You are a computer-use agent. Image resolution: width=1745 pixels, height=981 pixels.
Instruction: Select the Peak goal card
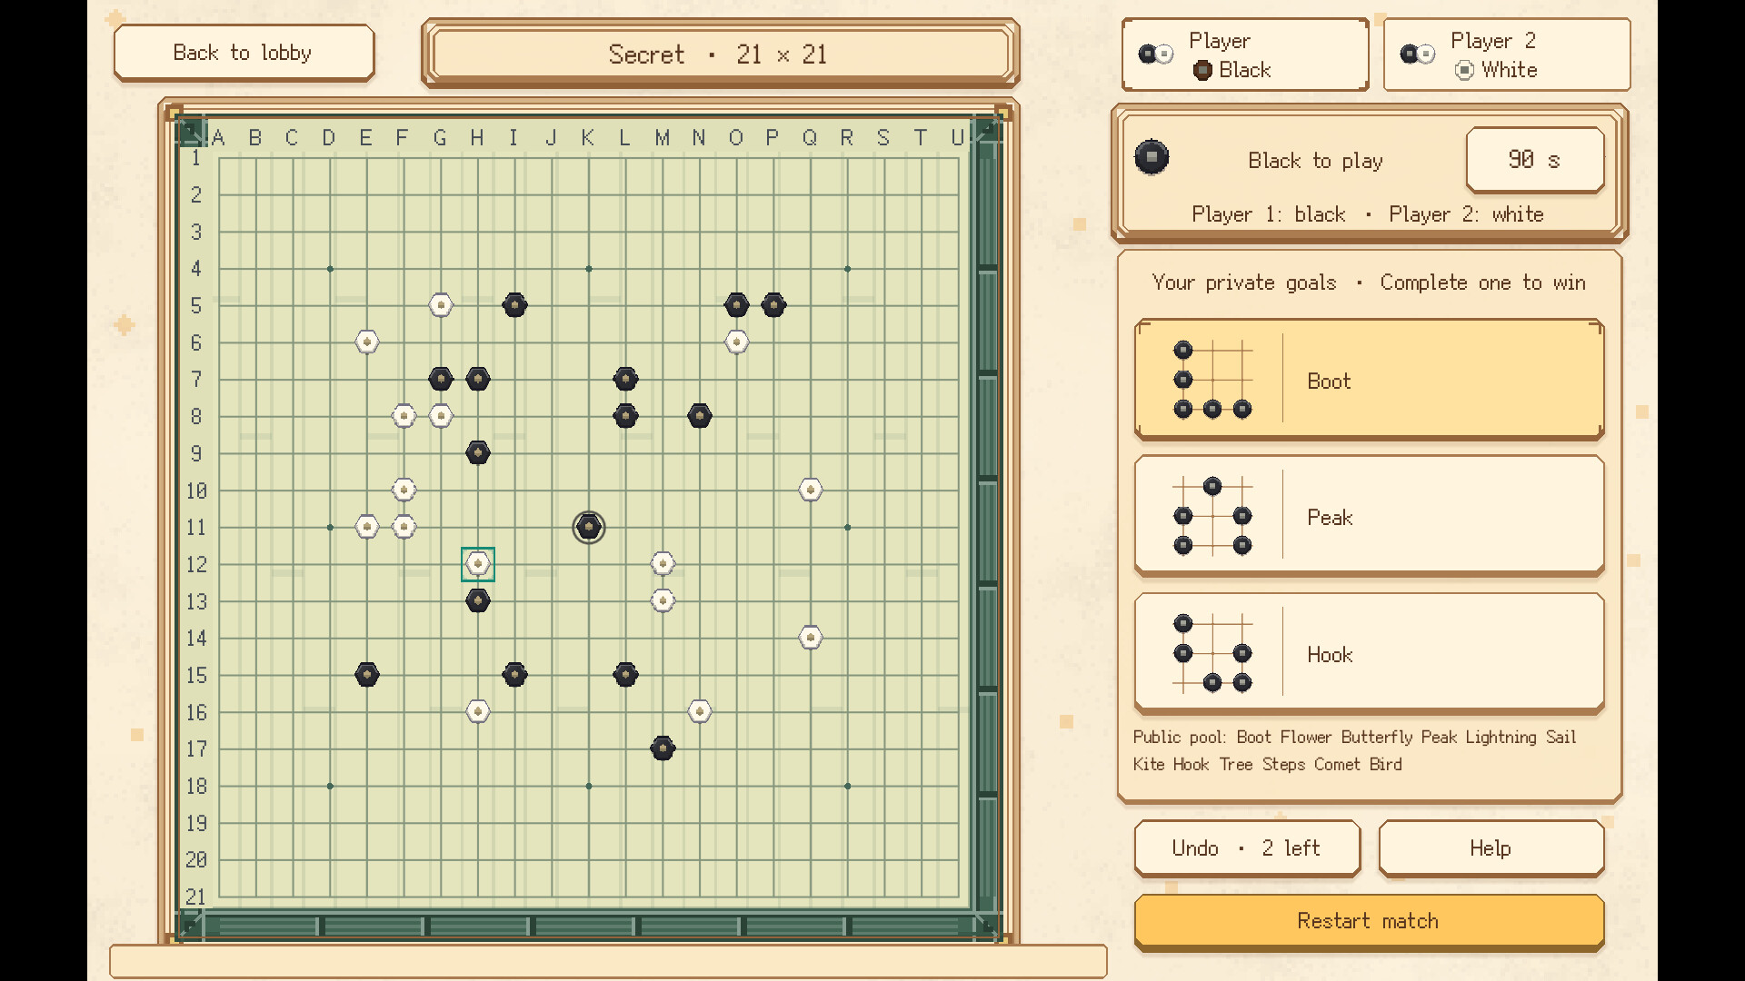1369,516
